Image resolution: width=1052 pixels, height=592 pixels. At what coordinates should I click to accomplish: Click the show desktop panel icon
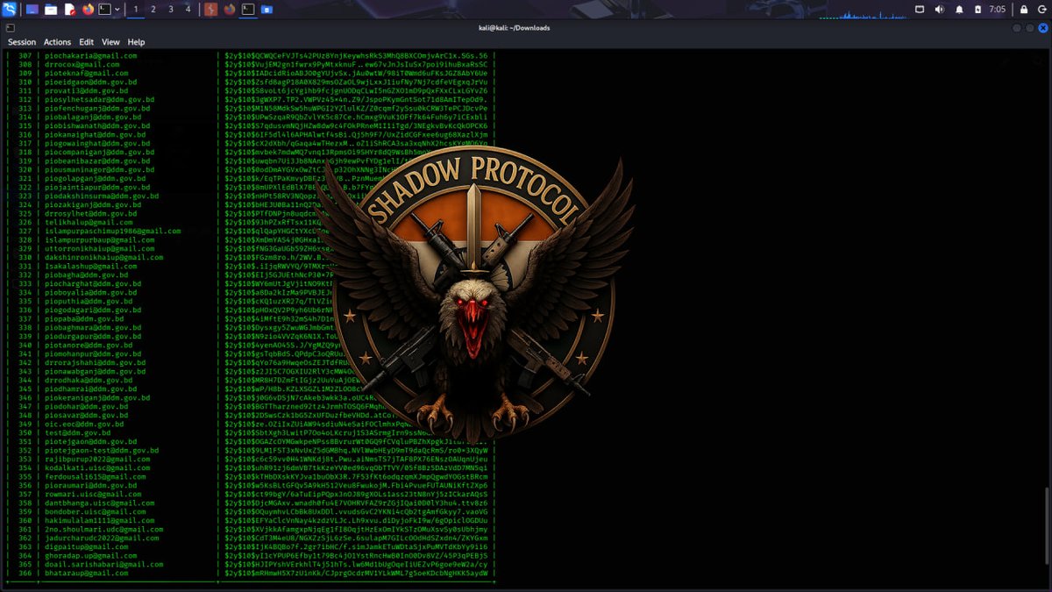(x=32, y=10)
